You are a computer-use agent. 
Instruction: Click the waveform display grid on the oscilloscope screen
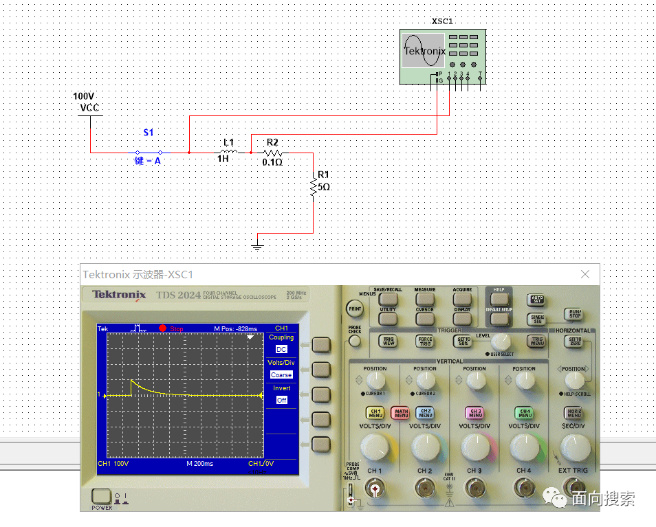coord(186,395)
